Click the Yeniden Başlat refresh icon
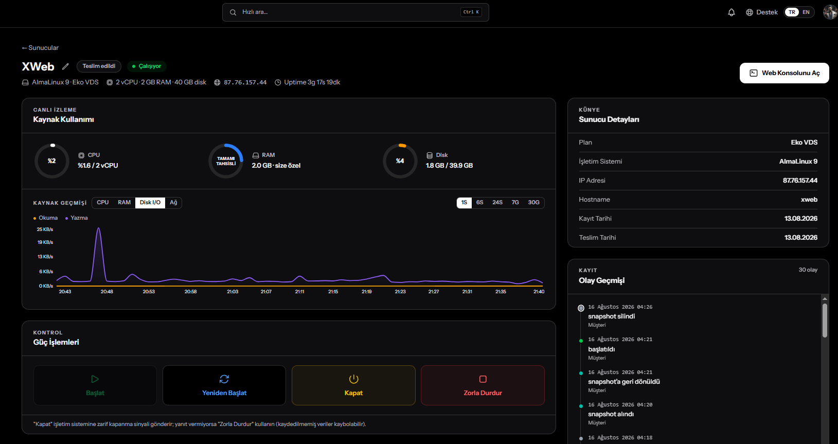The width and height of the screenshot is (838, 444). [x=224, y=379]
